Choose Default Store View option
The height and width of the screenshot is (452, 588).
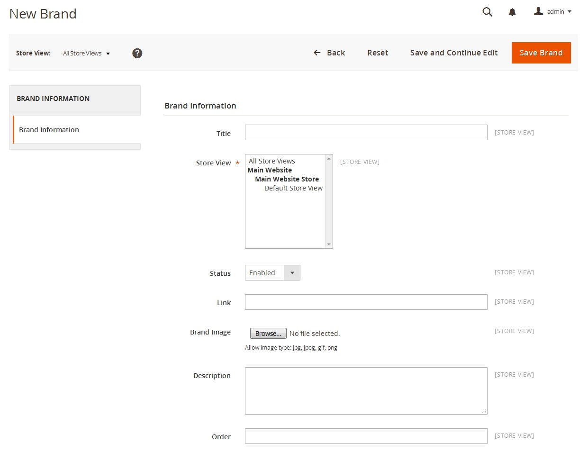pos(293,188)
